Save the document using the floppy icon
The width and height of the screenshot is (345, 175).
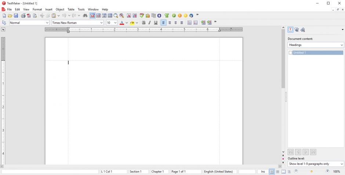(x=16, y=16)
